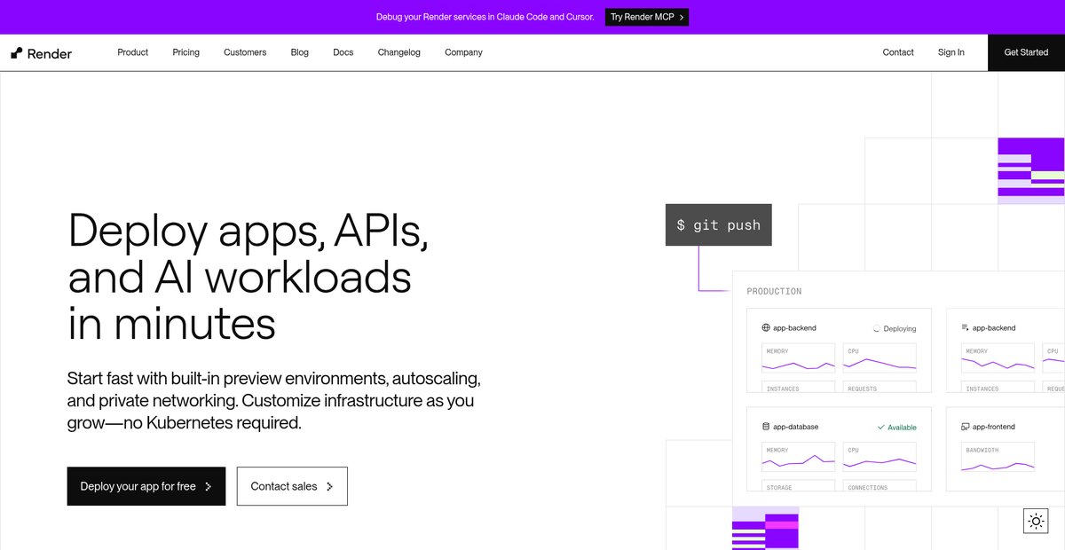Click the CPU chart on the Deploying app-backend card
Image resolution: width=1065 pixels, height=550 pixels.
880,357
